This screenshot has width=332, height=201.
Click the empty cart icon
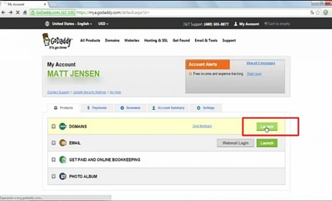click(266, 24)
